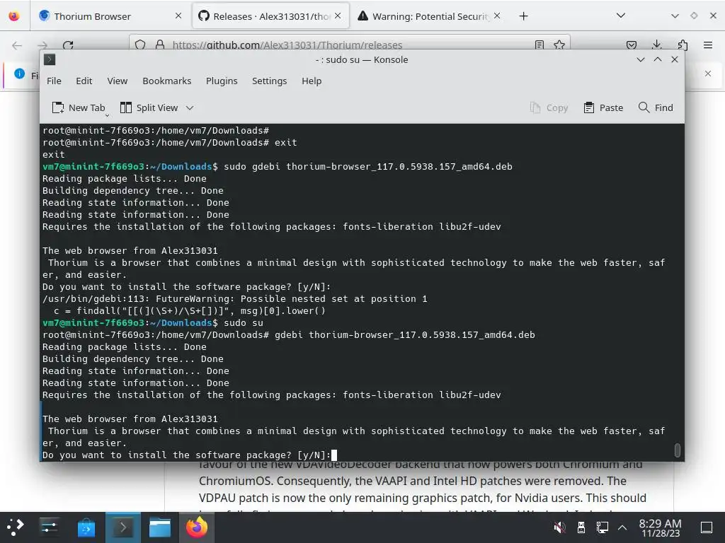
Task: Open System Settings from the taskbar
Action: 49,527
